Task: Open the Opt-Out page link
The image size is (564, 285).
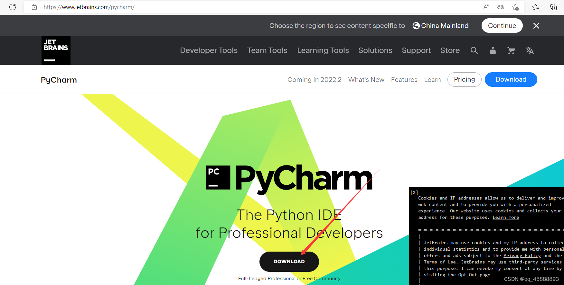Action: pyautogui.click(x=474, y=275)
